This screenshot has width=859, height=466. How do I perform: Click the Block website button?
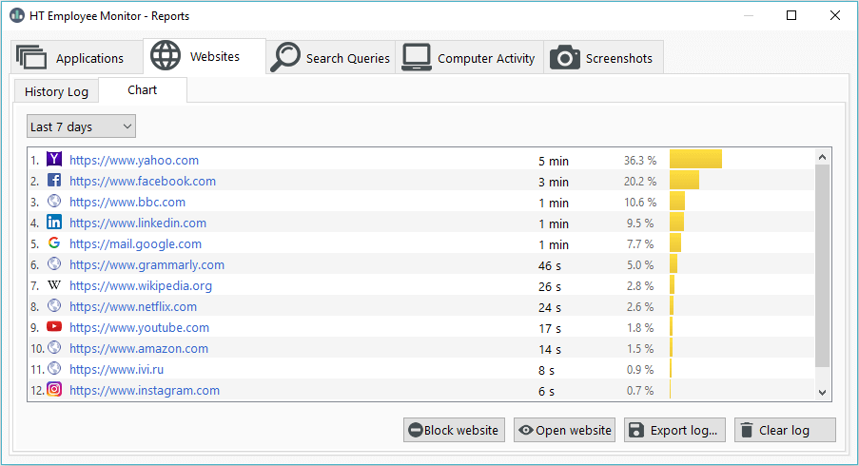tap(454, 430)
